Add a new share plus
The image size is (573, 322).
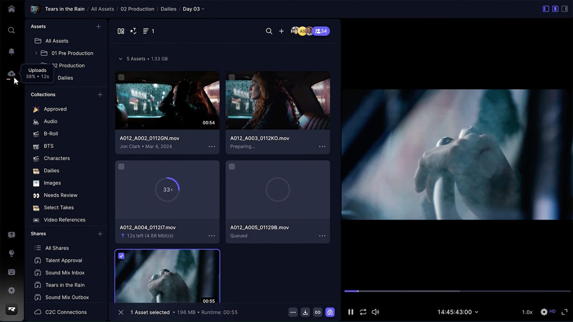coord(100,234)
